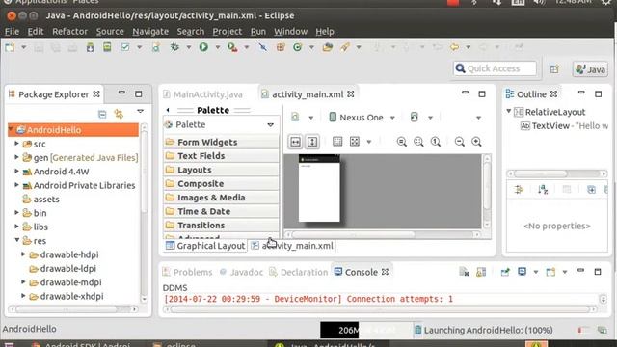Toggle fill height layout button
617x347 pixels.
(x=312, y=142)
